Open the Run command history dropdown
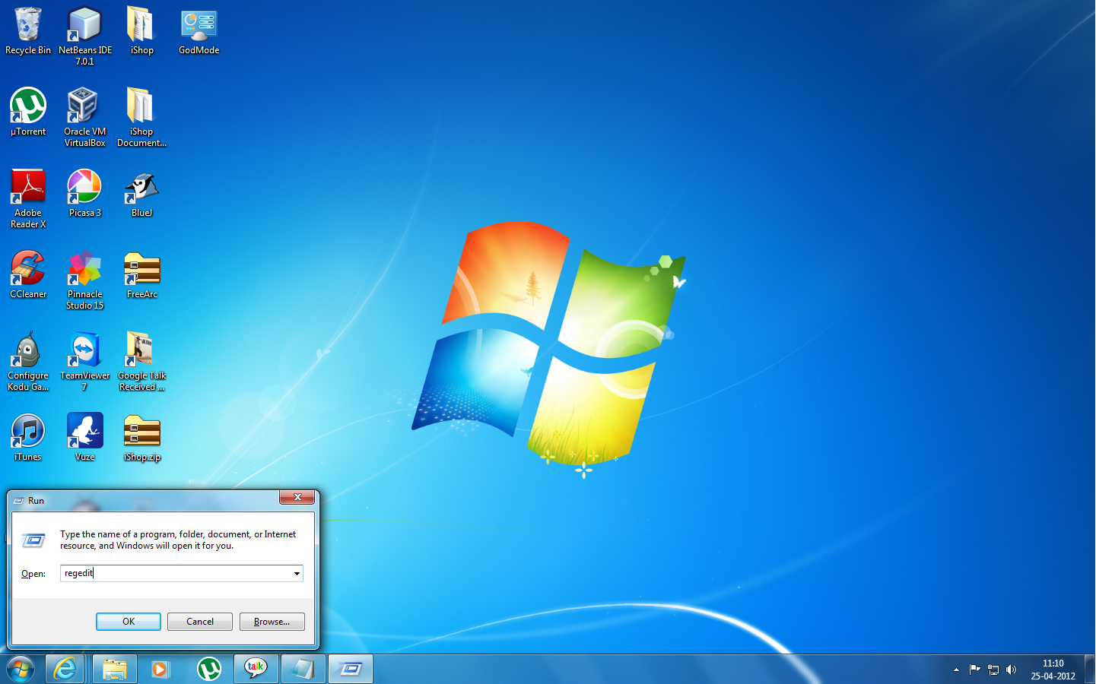Screen dimensions: 1096x684 click(x=297, y=573)
